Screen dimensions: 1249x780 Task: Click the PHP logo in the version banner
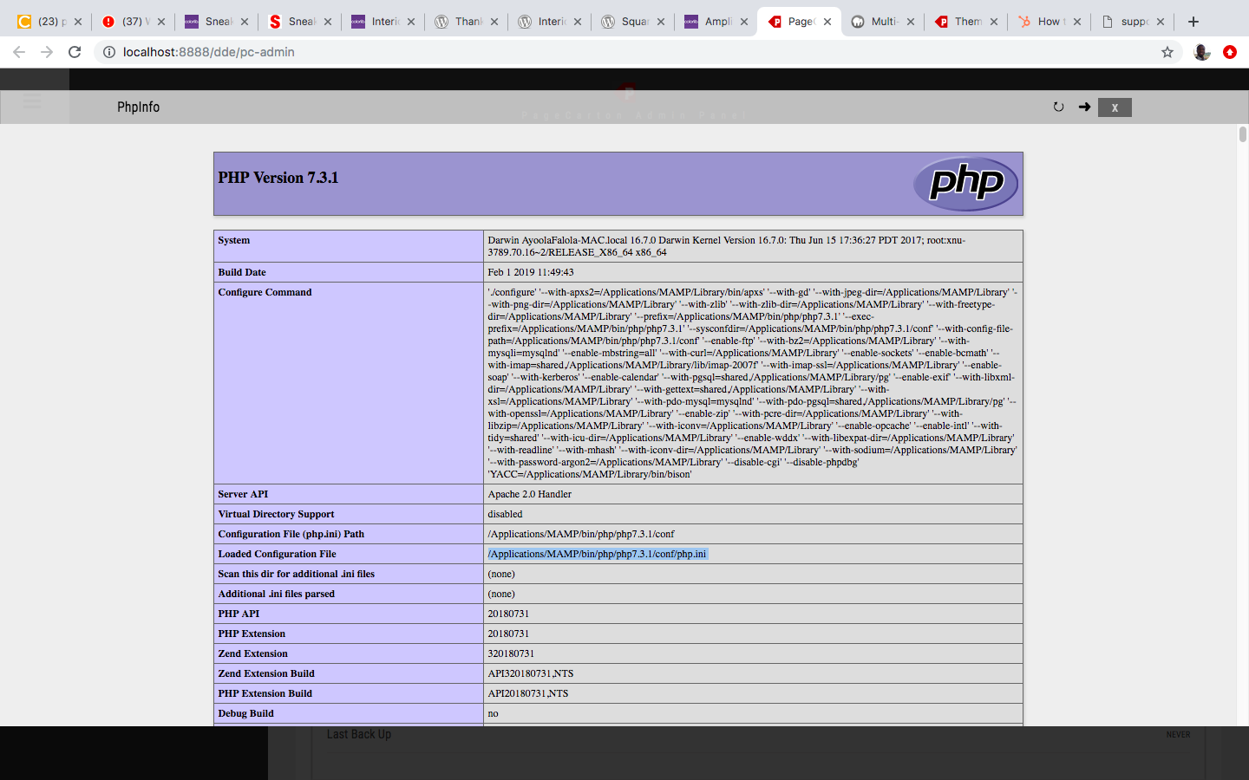point(966,184)
